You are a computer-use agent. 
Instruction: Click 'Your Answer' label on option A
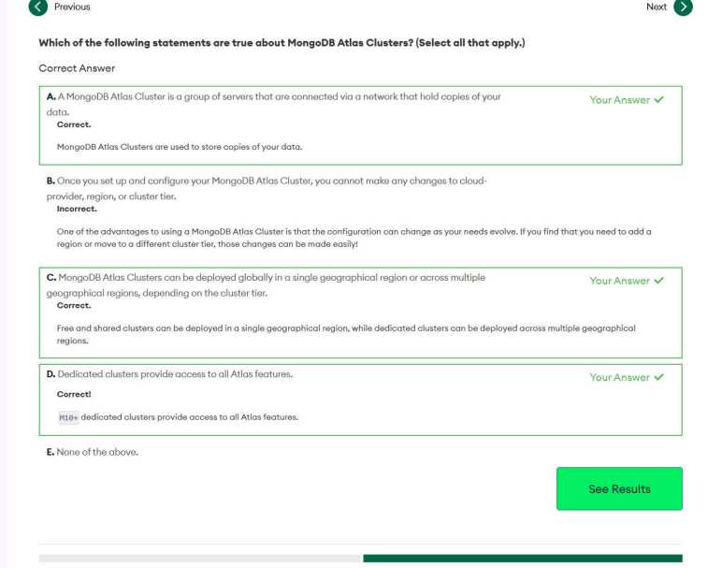coord(619,100)
